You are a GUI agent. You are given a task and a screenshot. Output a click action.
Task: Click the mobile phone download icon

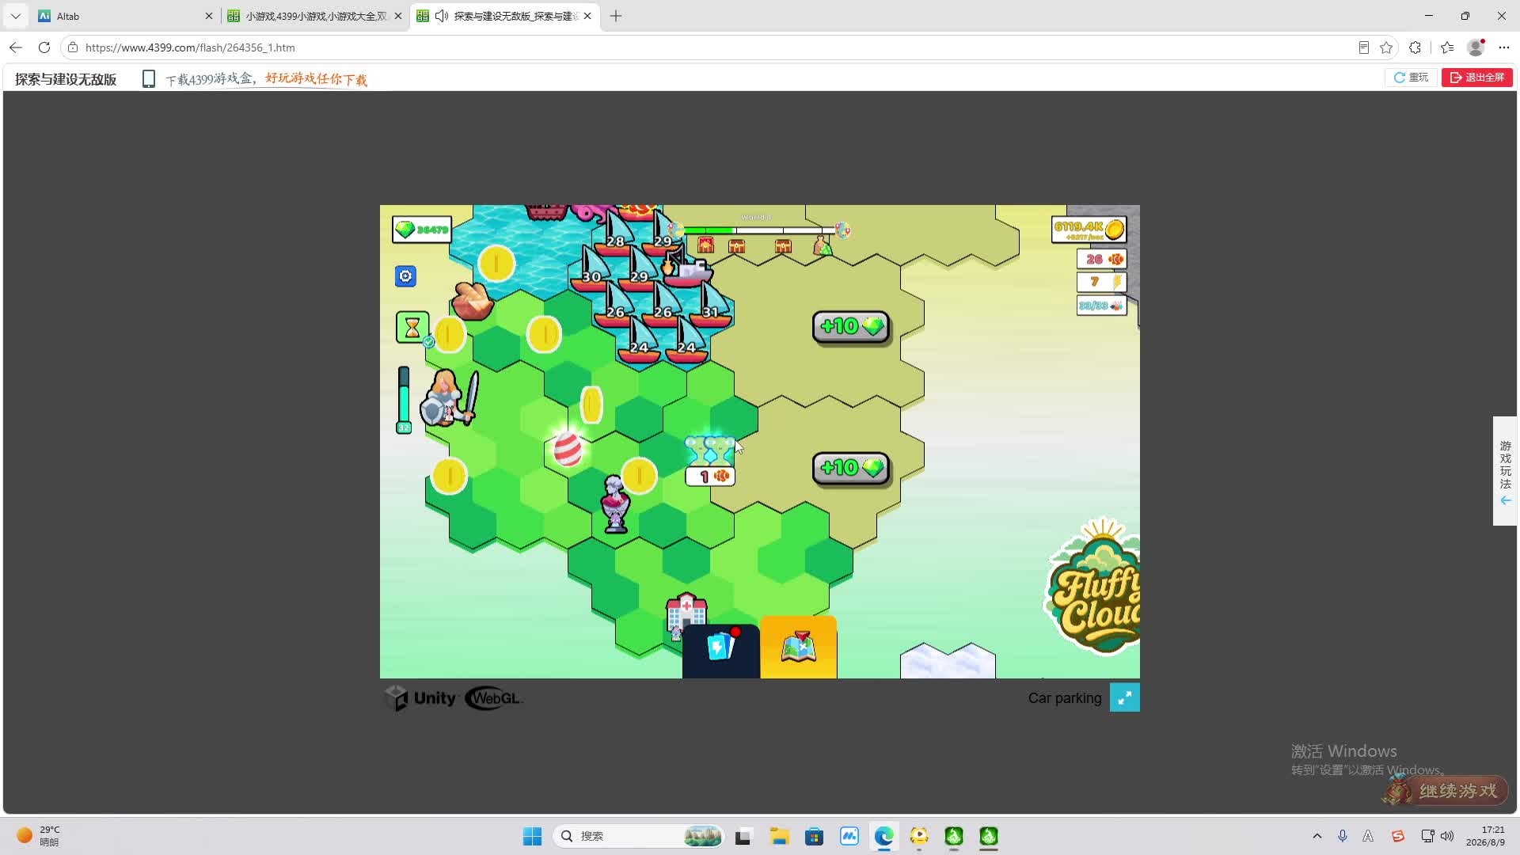tap(148, 78)
